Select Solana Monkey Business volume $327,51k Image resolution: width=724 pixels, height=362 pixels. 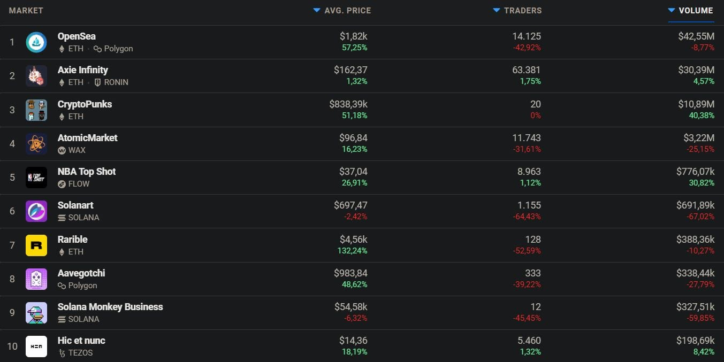695,307
